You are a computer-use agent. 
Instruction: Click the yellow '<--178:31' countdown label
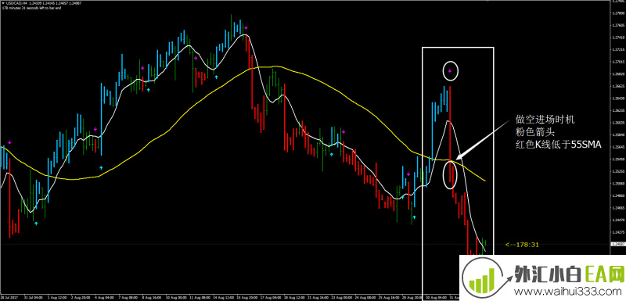point(521,245)
